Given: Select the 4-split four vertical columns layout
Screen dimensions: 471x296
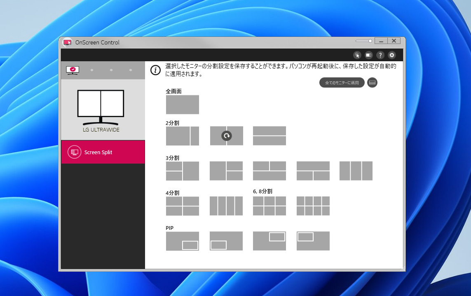Looking at the screenshot, I should 226,206.
